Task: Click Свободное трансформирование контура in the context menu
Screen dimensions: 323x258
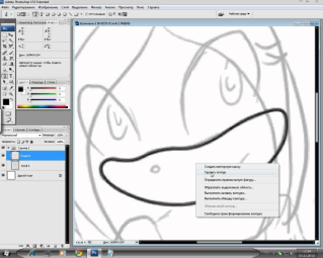Action: pos(237,214)
